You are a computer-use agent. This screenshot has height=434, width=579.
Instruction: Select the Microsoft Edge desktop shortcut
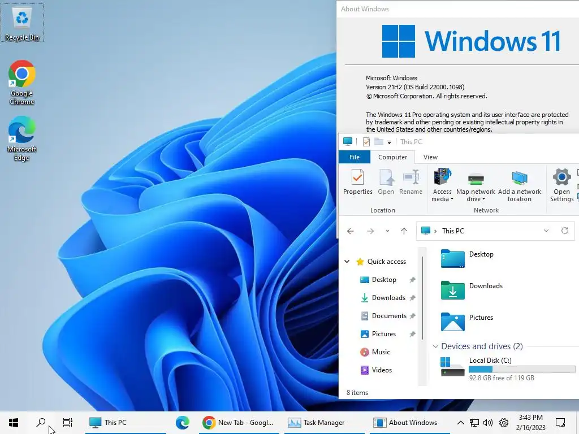point(22,139)
